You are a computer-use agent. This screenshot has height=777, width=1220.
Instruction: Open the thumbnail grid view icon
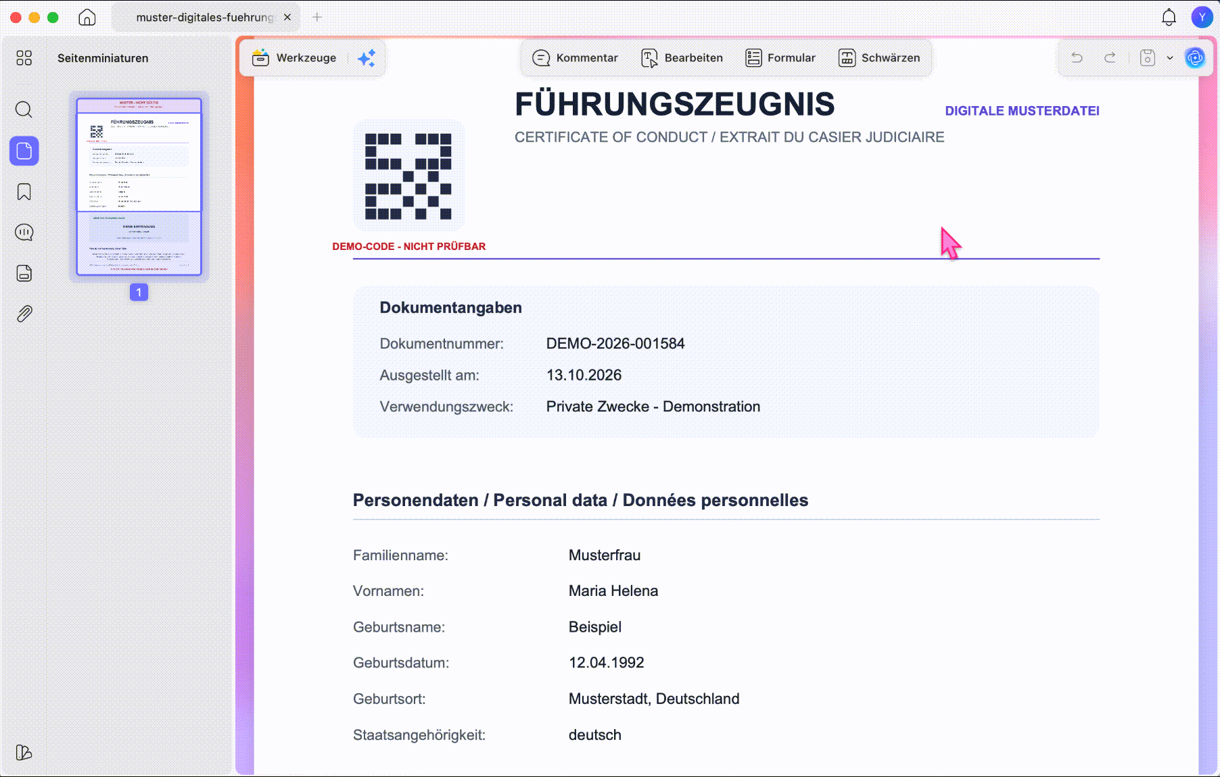click(24, 58)
